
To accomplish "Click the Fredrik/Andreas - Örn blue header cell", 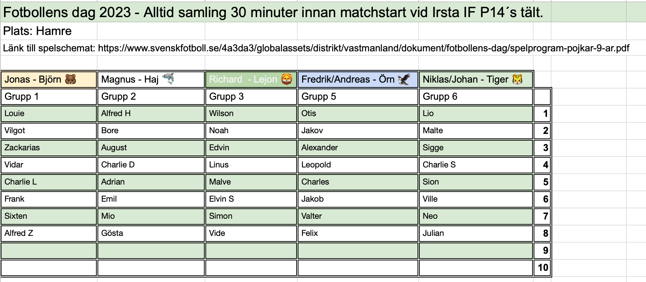I will (x=358, y=79).
